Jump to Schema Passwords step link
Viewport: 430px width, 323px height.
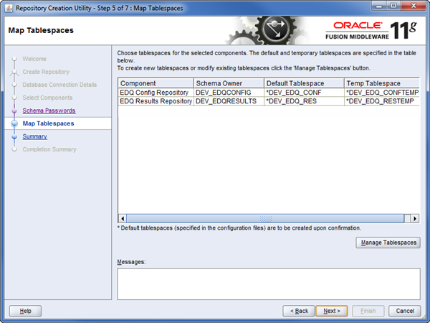coord(49,111)
